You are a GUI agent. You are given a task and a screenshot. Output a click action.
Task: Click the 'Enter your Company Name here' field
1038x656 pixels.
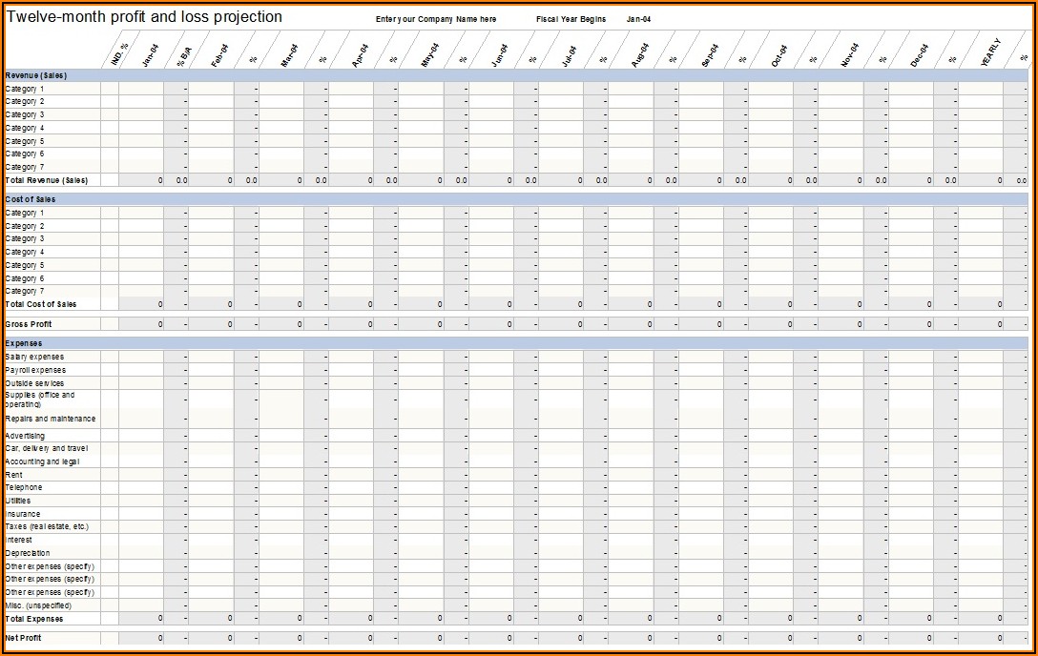(x=436, y=19)
